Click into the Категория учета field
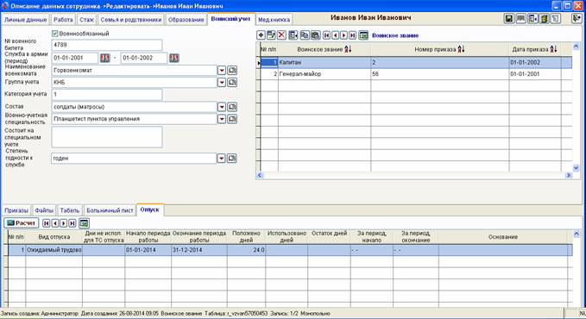Screen dimensions: 586x319 pos(107,95)
